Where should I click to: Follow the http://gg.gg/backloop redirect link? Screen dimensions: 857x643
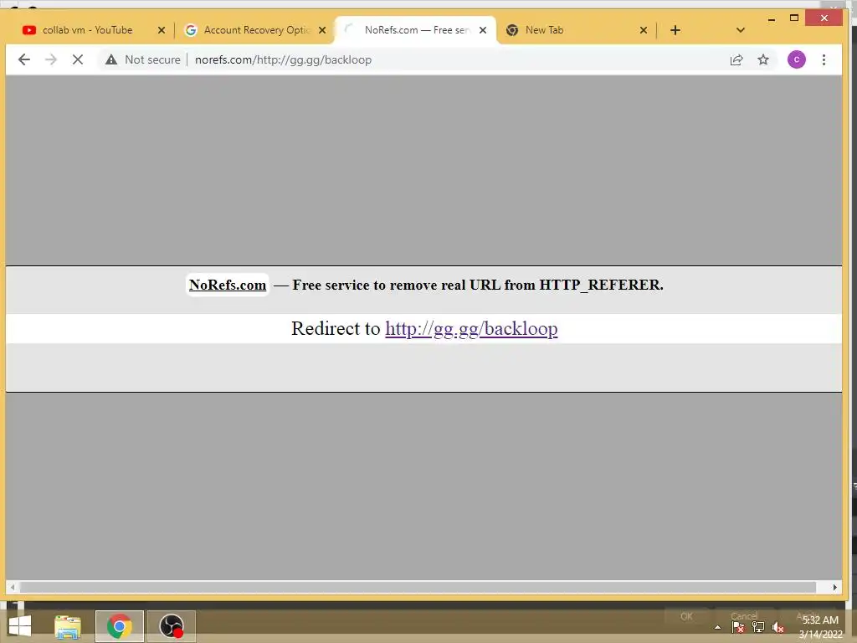pyautogui.click(x=471, y=328)
